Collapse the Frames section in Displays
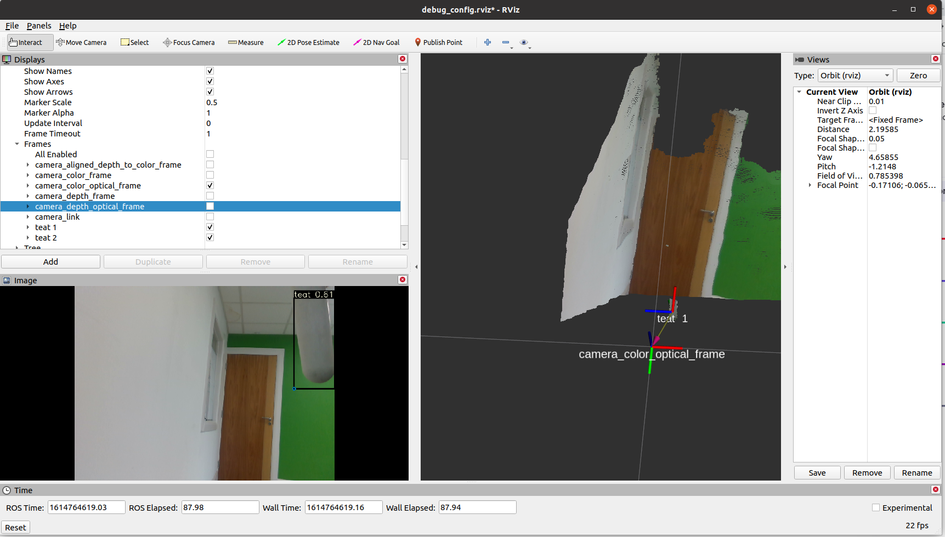 [16, 144]
